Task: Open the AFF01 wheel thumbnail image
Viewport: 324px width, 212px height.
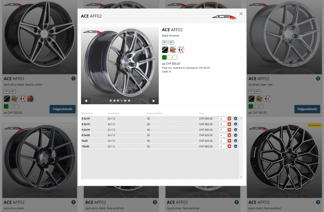Action: pos(40,37)
